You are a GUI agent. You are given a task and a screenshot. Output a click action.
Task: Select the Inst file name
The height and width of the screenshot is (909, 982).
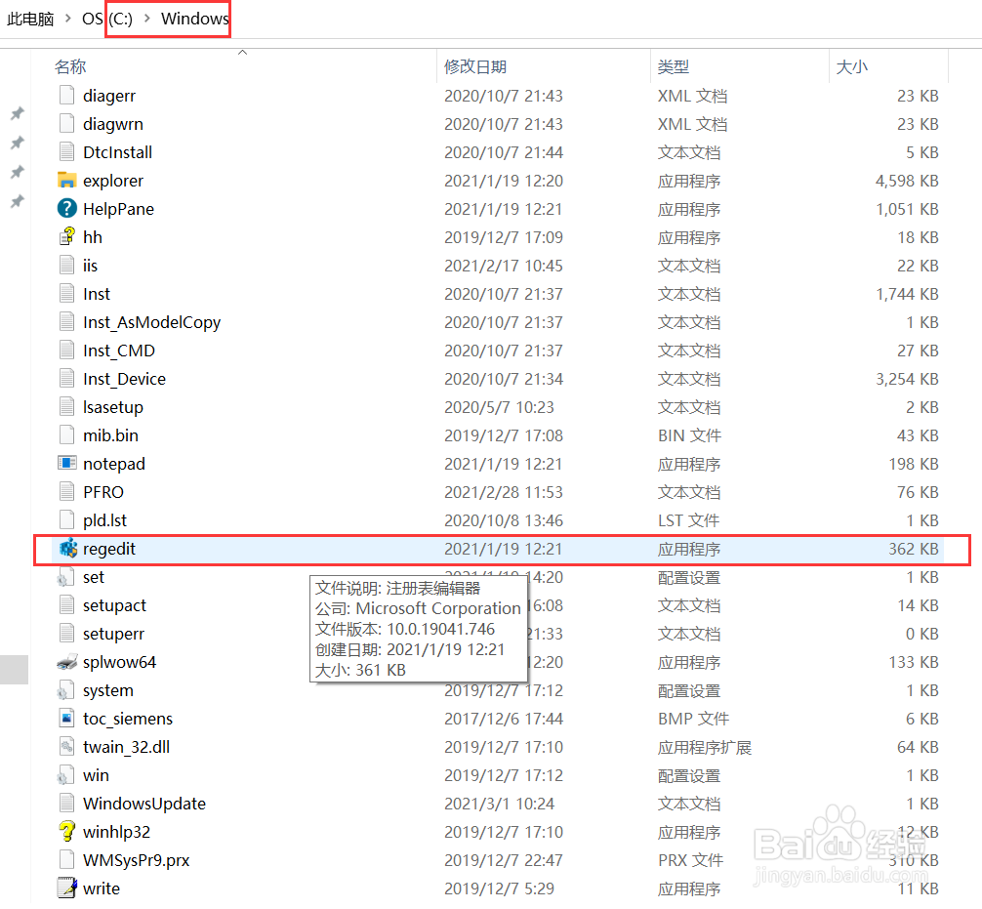click(x=97, y=294)
